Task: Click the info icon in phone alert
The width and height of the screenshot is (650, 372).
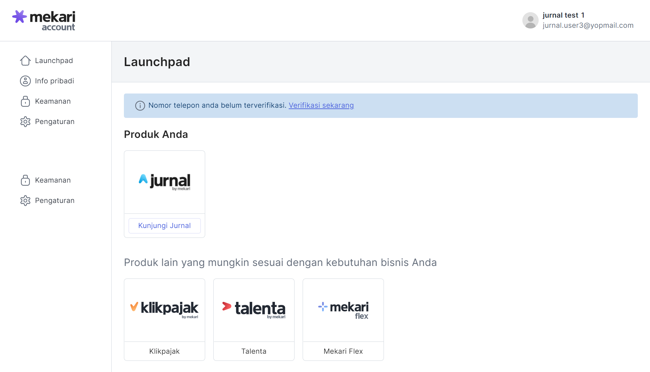Action: pos(140,106)
